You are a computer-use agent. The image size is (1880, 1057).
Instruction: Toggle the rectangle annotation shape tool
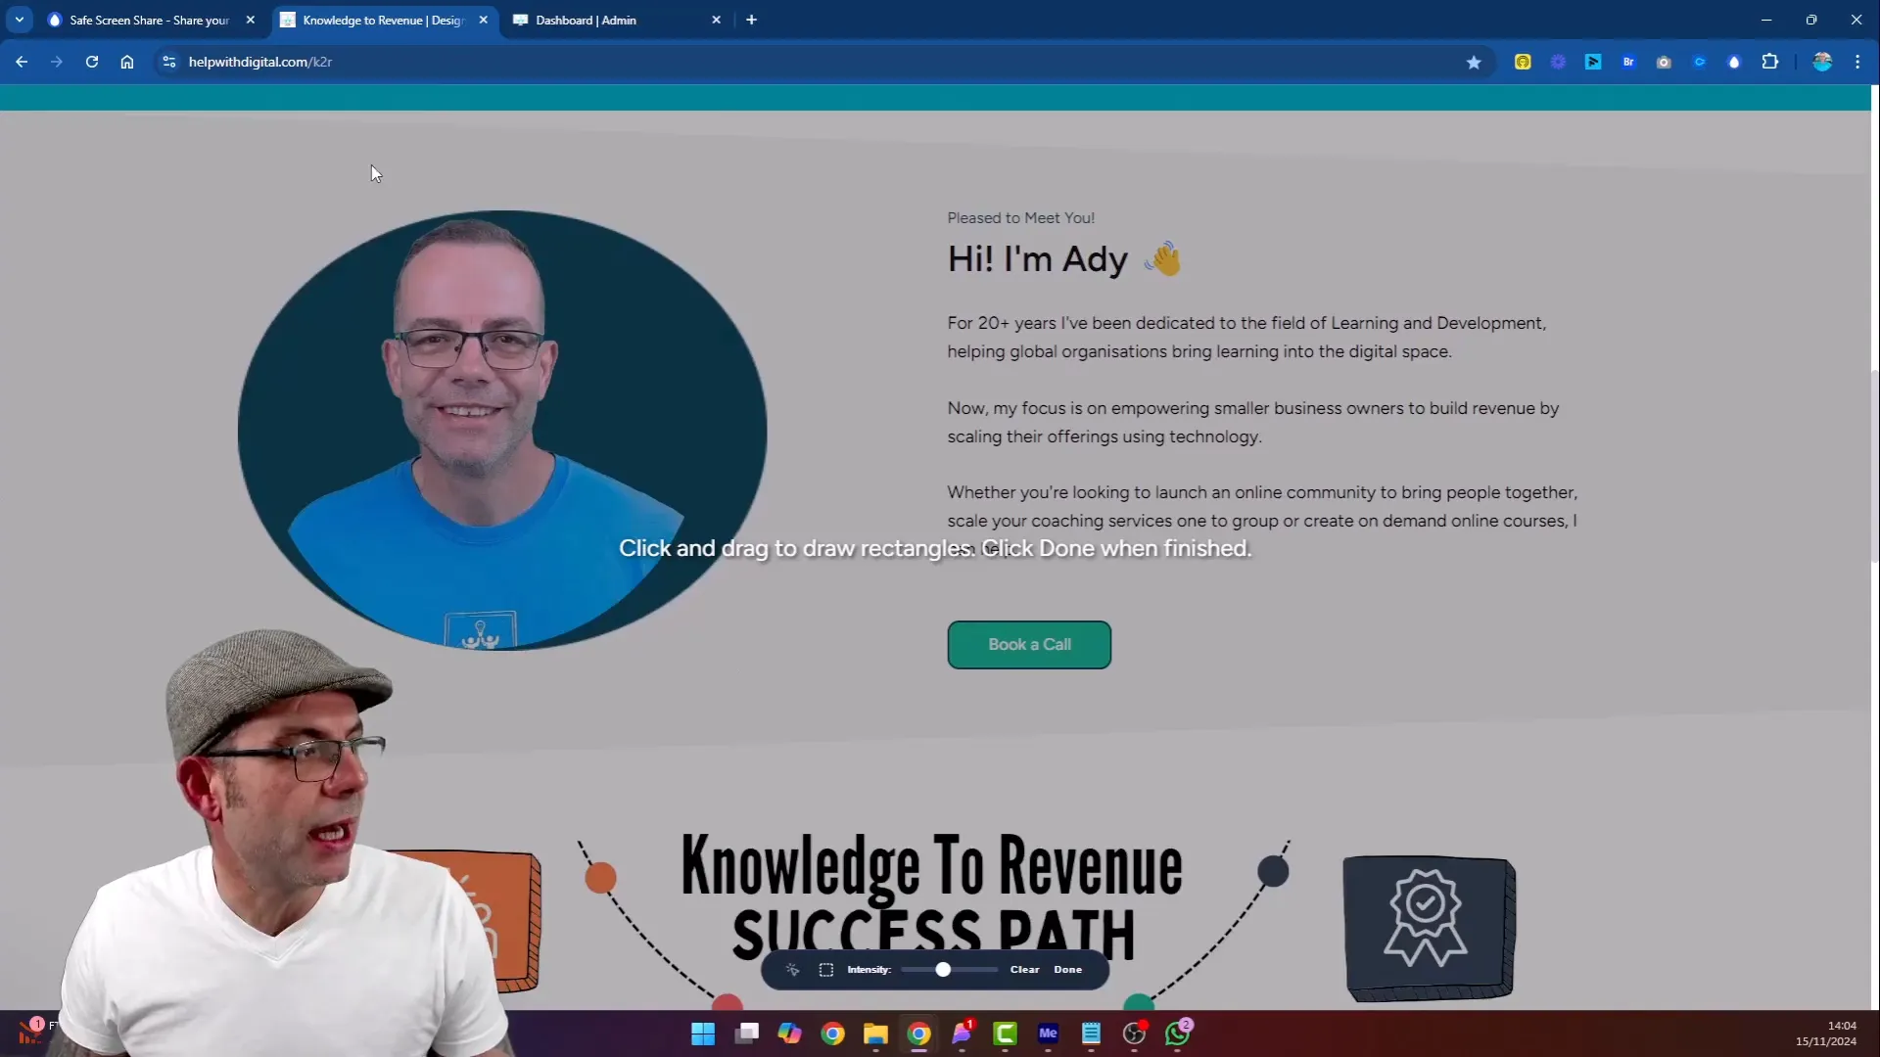pos(826,969)
